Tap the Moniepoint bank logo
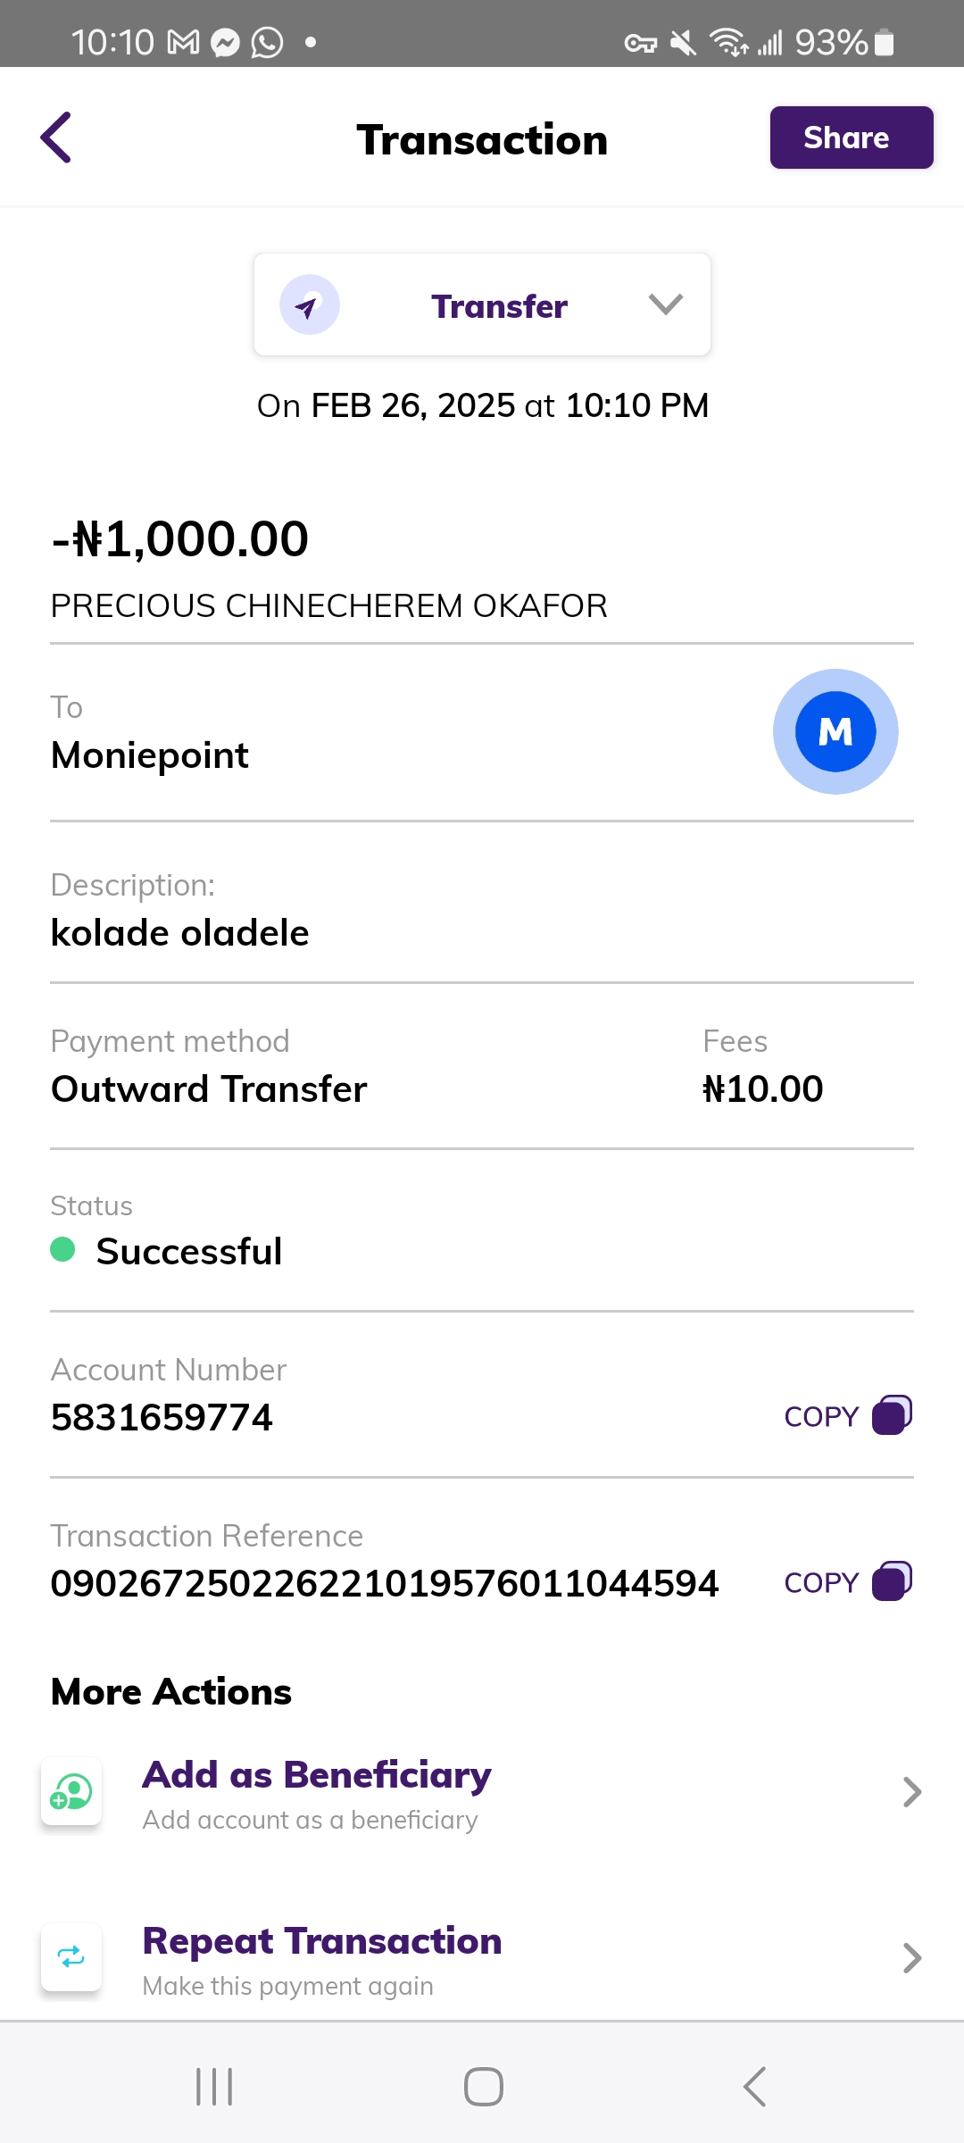The width and height of the screenshot is (964, 2143). click(835, 731)
